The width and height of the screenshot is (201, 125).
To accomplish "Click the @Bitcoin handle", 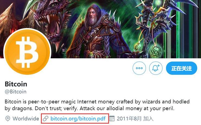I will coord(15,92).
